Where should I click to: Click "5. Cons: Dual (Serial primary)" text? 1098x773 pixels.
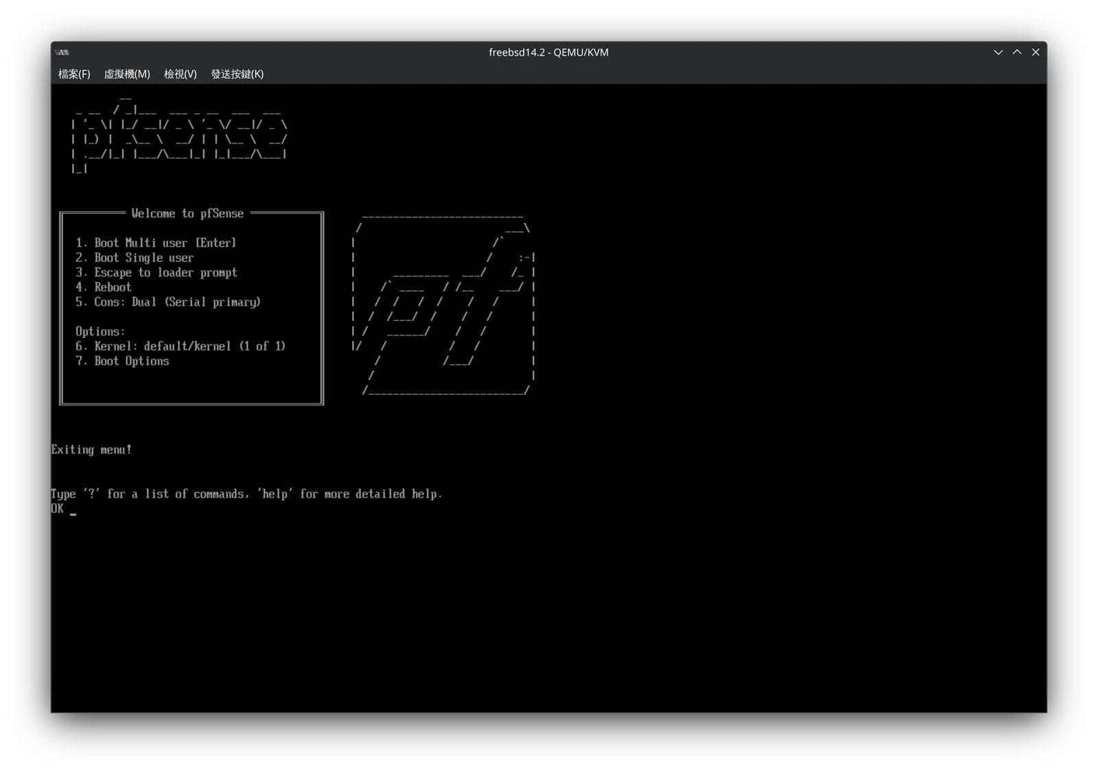(168, 302)
